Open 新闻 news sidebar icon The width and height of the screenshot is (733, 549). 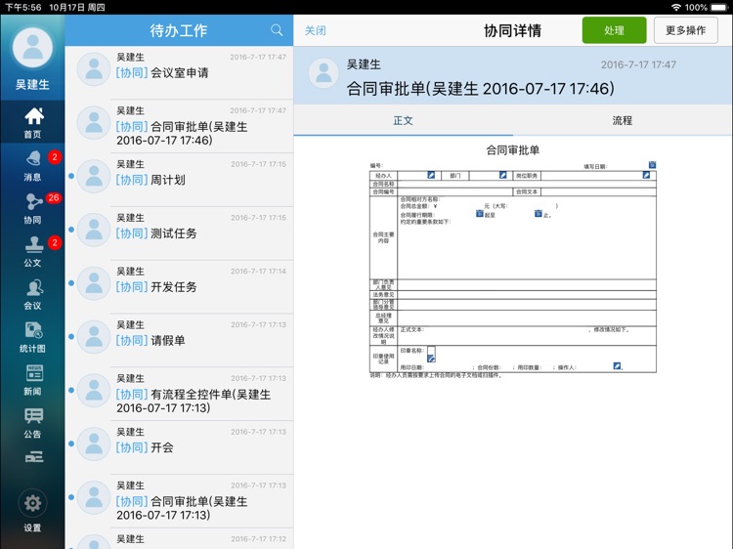pyautogui.click(x=34, y=373)
